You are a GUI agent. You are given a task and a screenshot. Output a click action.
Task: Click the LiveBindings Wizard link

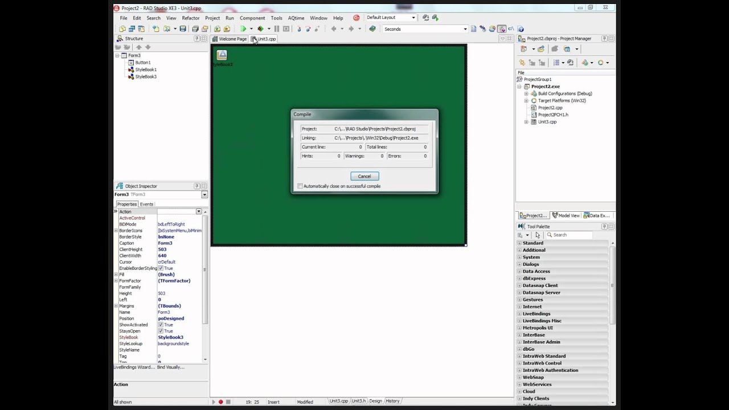coord(134,367)
